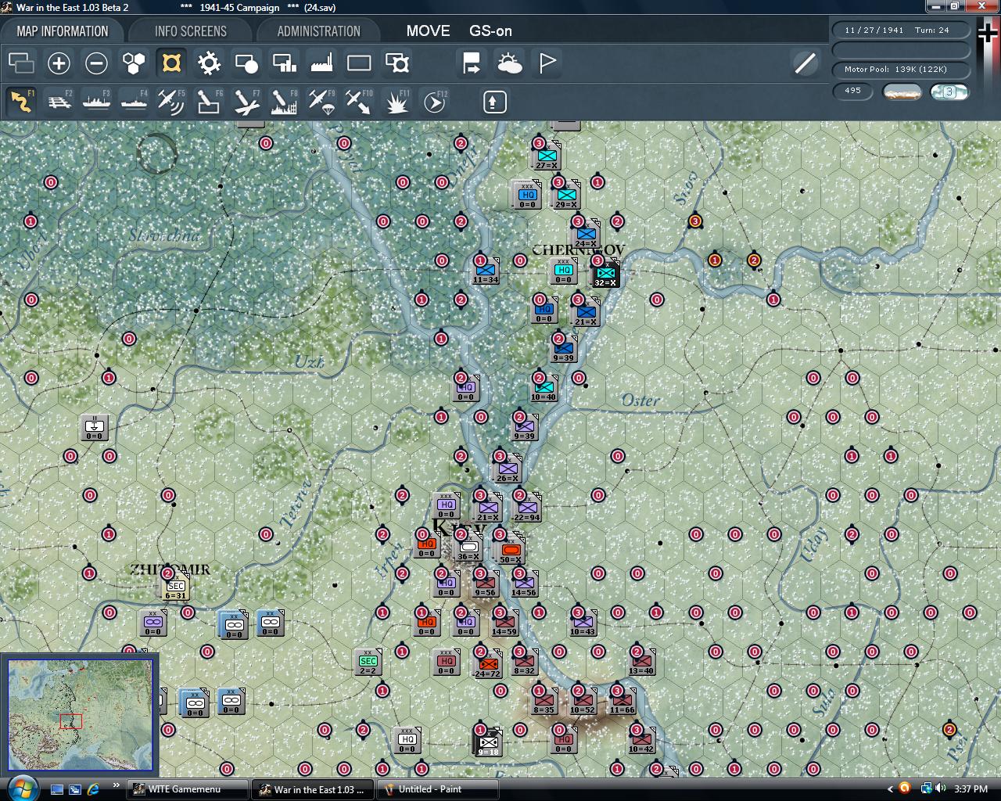Toggle the bar chart overlay icon
The width and height of the screenshot is (1001, 801).
[x=284, y=63]
